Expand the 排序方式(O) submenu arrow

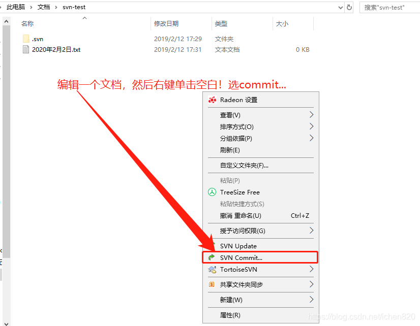click(x=311, y=126)
